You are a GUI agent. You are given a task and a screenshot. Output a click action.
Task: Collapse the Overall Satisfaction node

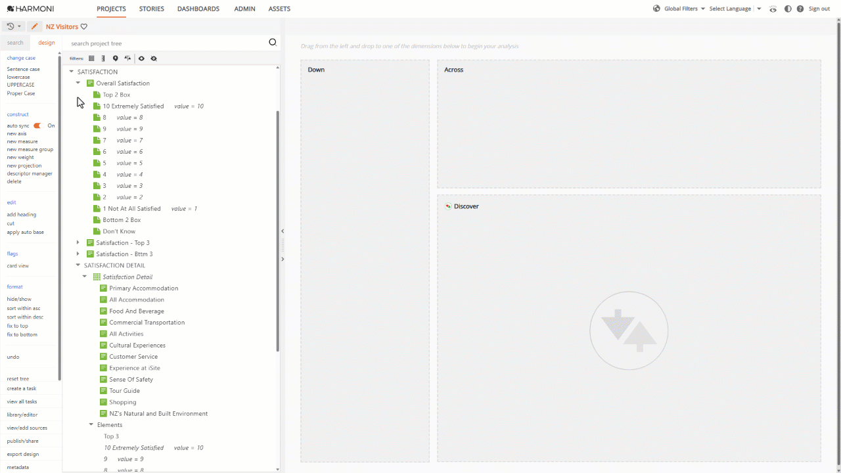pos(78,83)
